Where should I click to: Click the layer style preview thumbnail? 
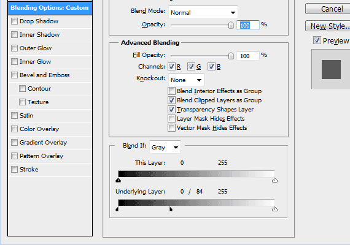[331, 69]
